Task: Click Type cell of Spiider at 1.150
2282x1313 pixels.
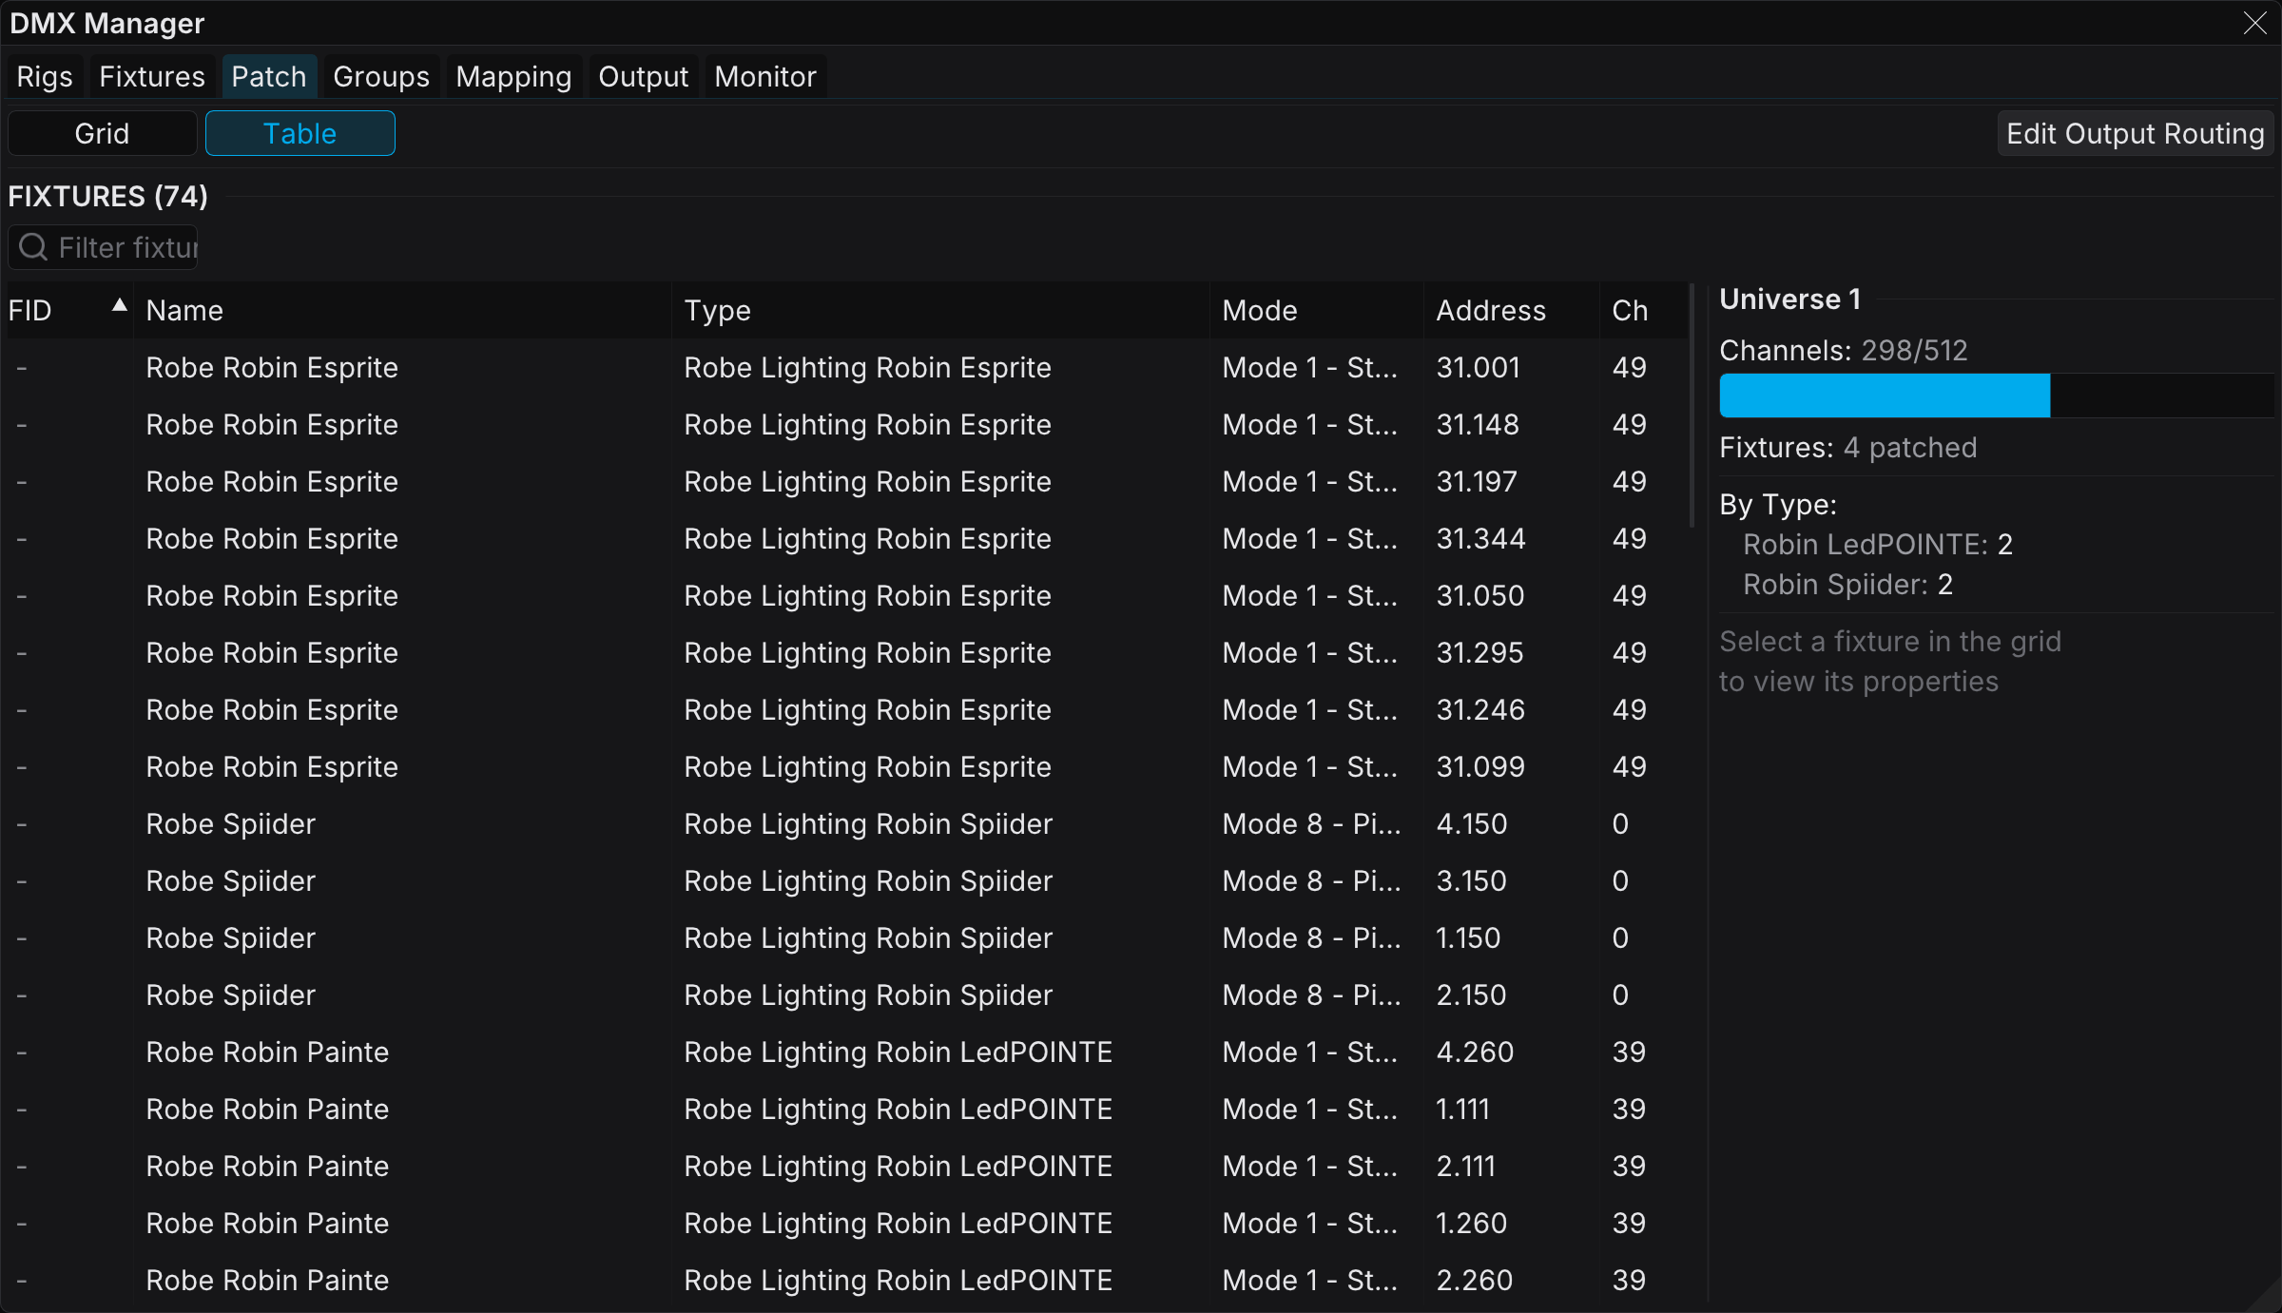Action: (x=868, y=938)
